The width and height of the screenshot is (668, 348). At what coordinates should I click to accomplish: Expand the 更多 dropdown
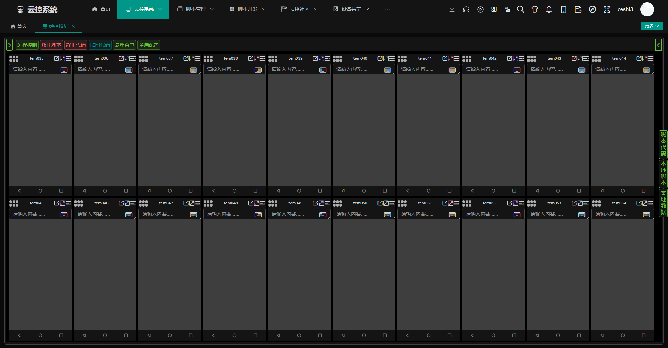tap(652, 26)
